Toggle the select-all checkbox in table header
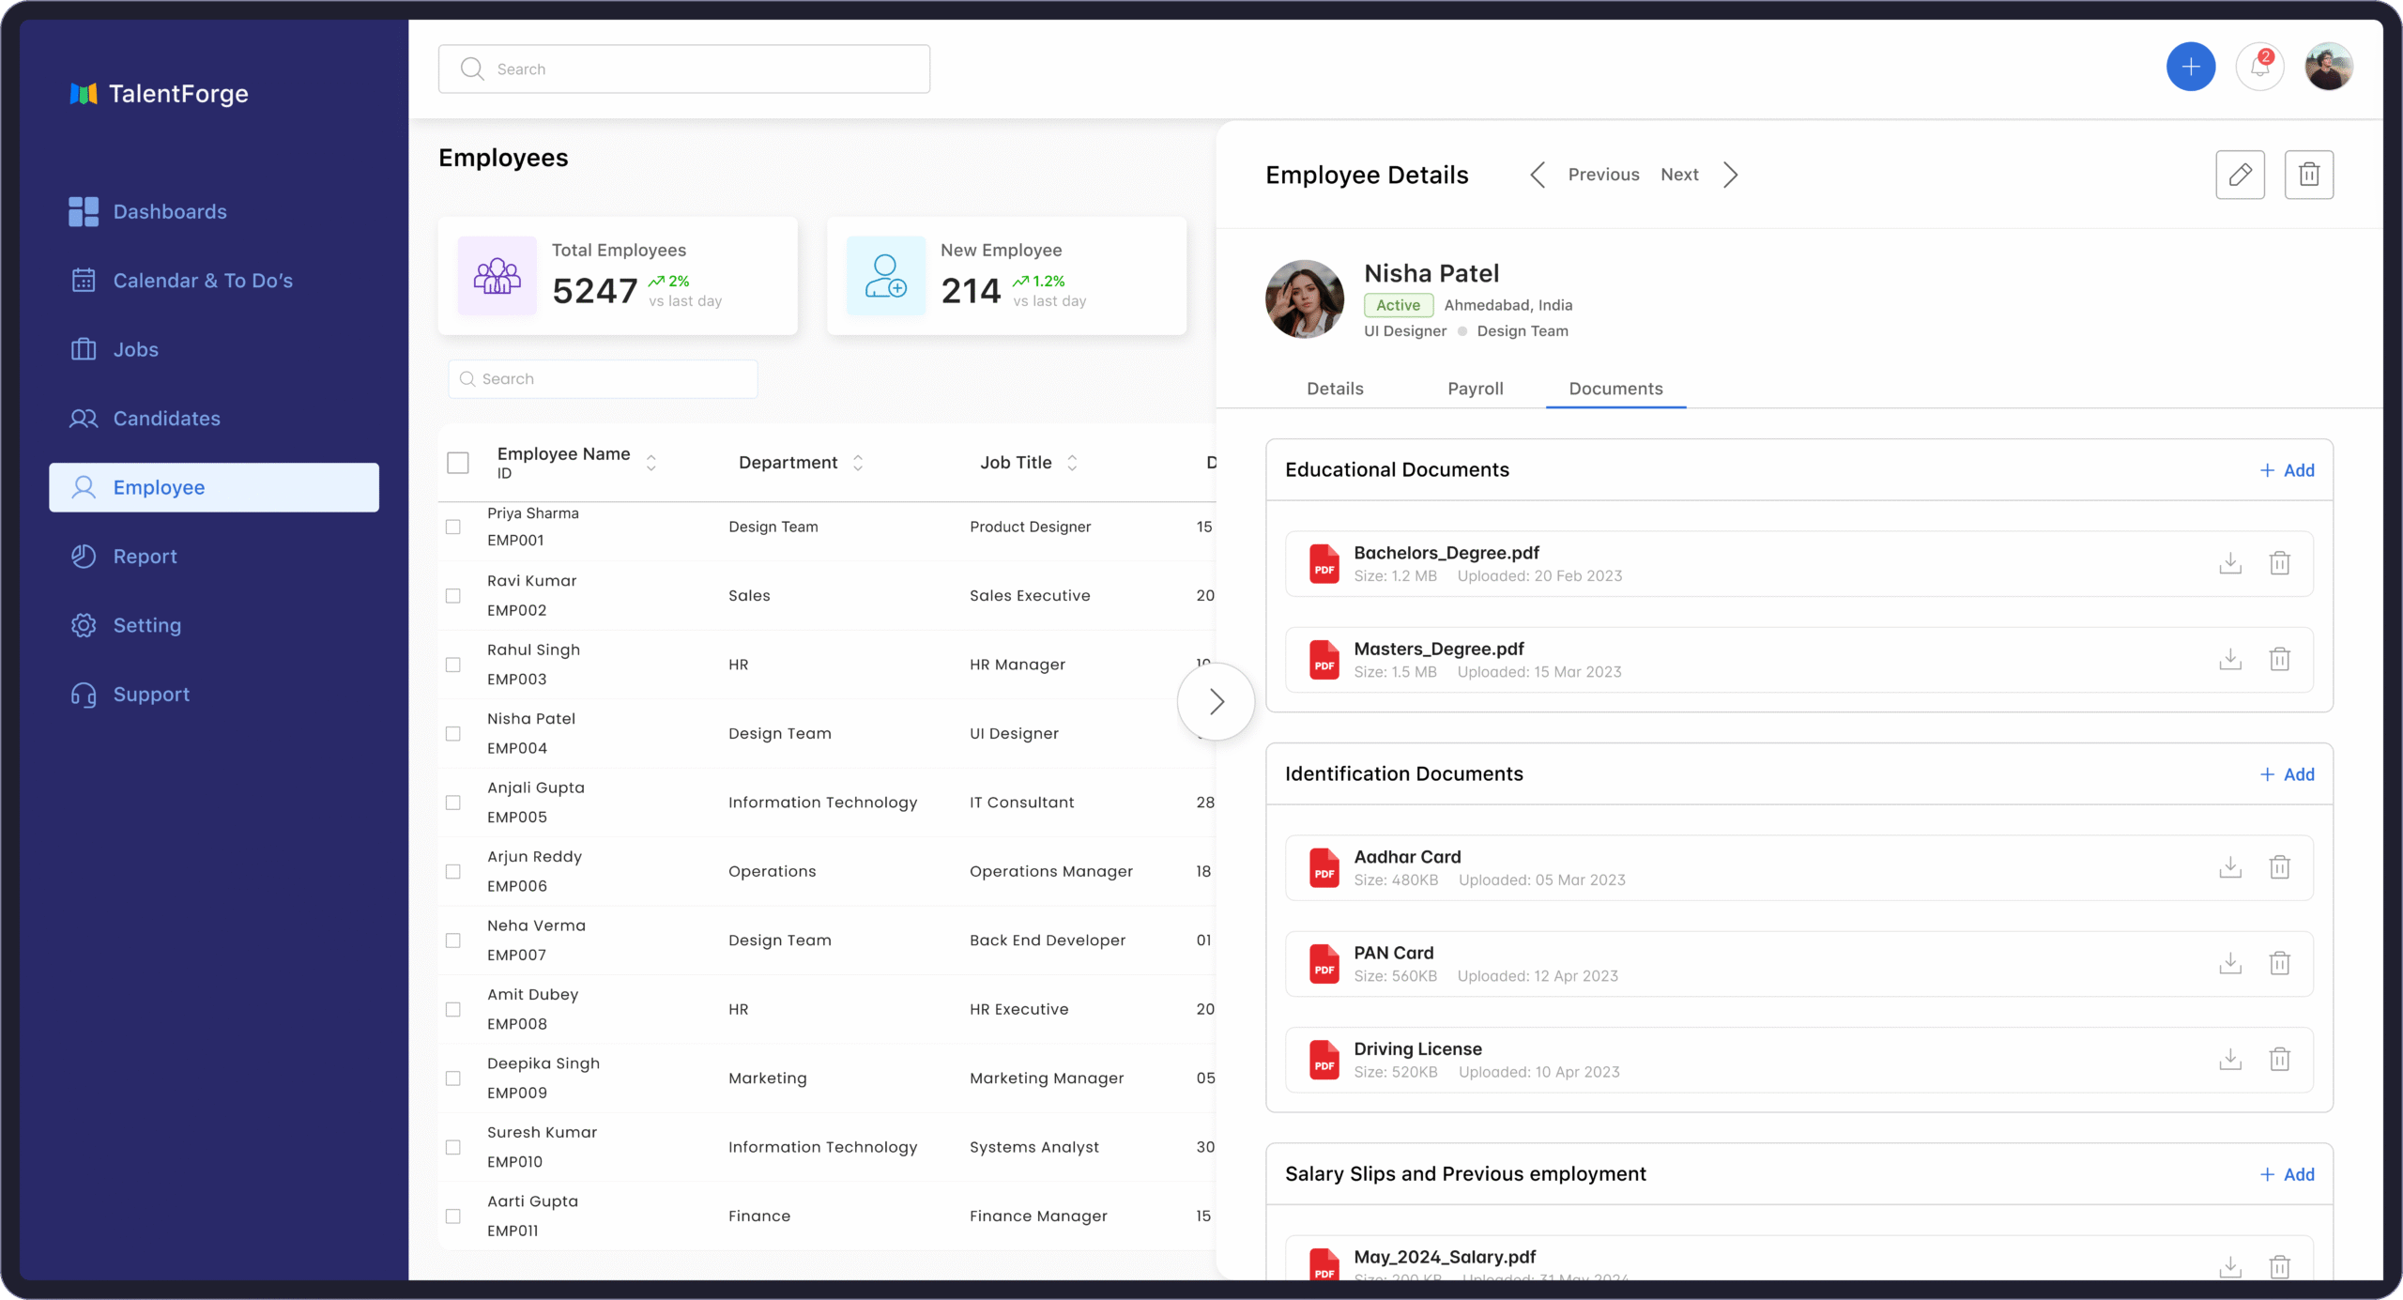2403x1300 pixels. [458, 463]
